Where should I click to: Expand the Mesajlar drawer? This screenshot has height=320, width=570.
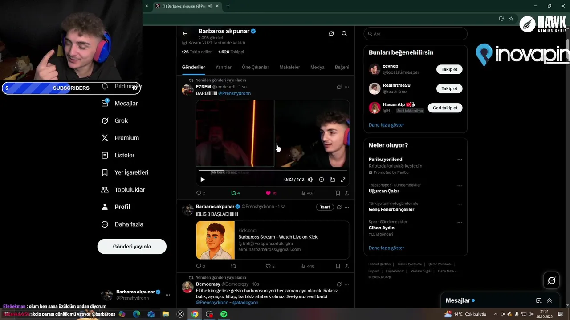(550, 300)
